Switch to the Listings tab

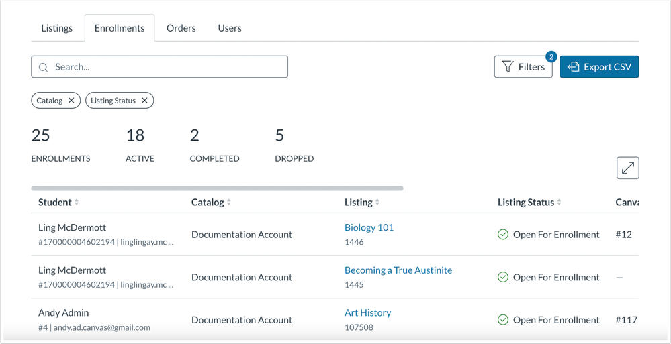57,28
